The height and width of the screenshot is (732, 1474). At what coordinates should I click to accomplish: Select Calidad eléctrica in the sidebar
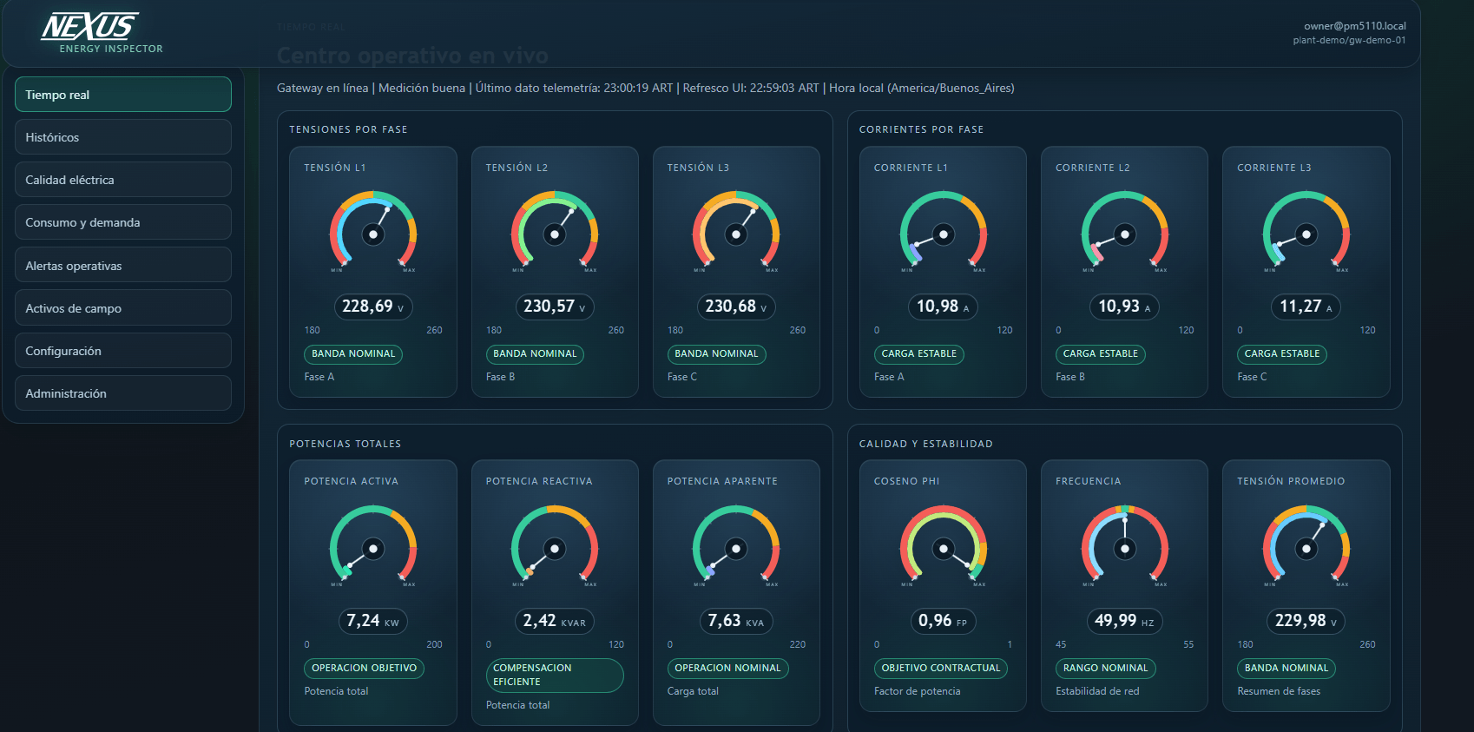tap(123, 180)
